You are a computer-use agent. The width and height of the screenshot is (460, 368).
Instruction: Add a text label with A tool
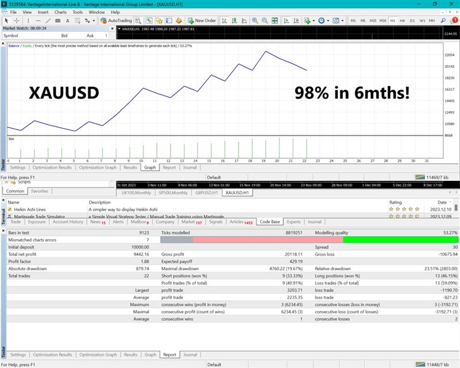click(x=67, y=20)
